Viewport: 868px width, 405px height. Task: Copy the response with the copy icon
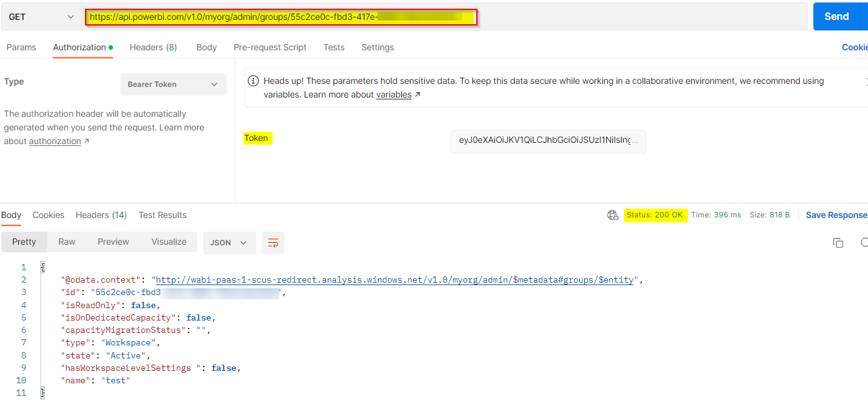coord(838,243)
